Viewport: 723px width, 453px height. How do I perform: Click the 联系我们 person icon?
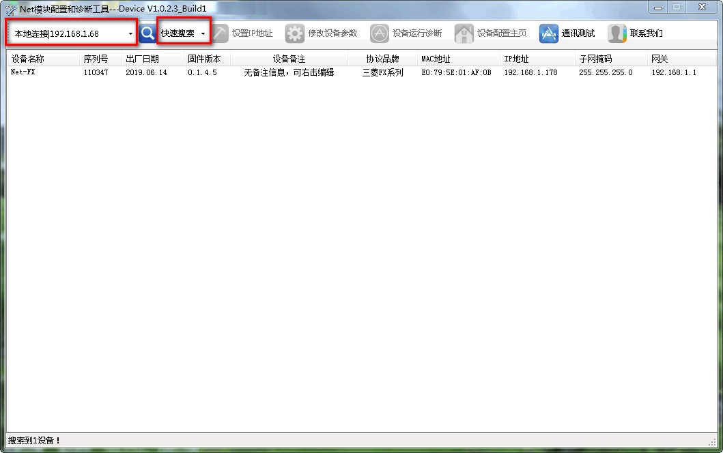click(617, 33)
